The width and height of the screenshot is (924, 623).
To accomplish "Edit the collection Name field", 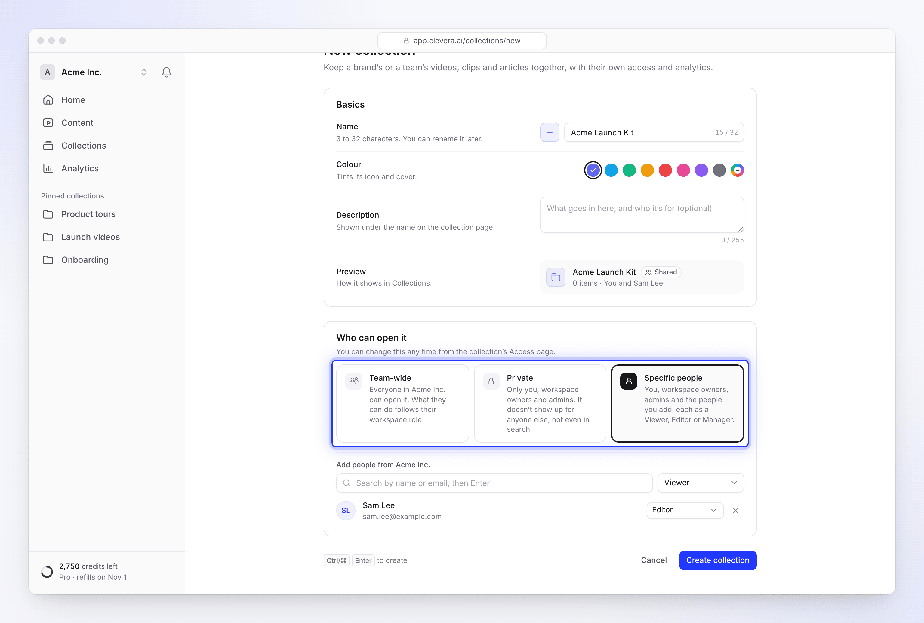I will tap(654, 132).
